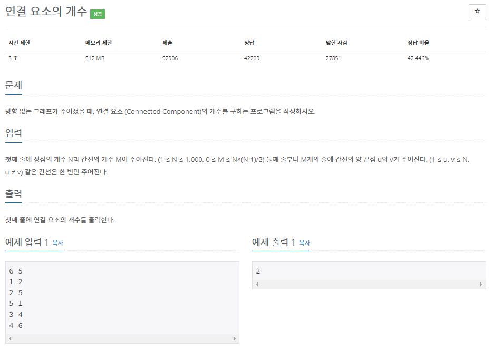Click the star favorite button
Viewport: 493px width, 351px height.
[477, 11]
